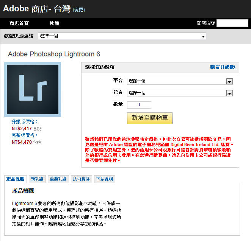Click the Lightroom Lr product icon
251x241 pixels.
33,89
